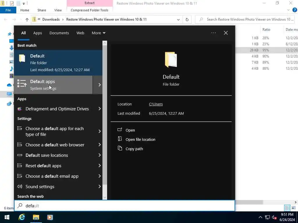The height and width of the screenshot is (223, 298).
Task: Select the Documents search tab
Action: [x=59, y=33]
